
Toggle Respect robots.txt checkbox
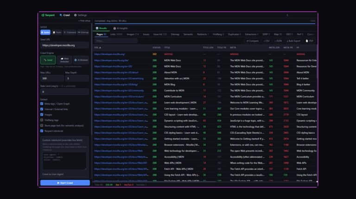point(42,131)
